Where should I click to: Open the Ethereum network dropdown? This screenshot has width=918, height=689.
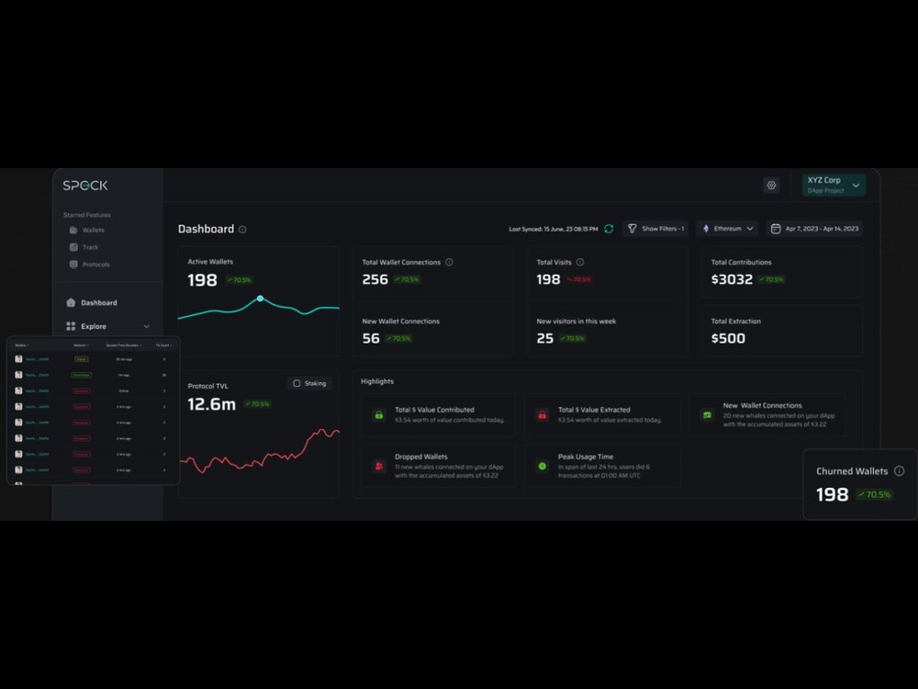pyautogui.click(x=728, y=229)
